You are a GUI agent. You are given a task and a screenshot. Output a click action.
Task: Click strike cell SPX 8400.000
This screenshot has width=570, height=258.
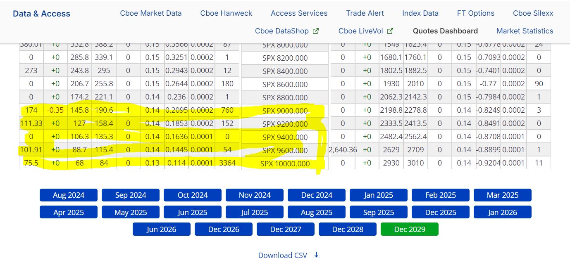coord(285,71)
